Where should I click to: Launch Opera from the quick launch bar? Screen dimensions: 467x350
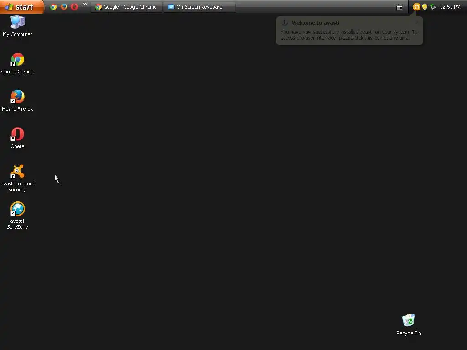point(74,7)
